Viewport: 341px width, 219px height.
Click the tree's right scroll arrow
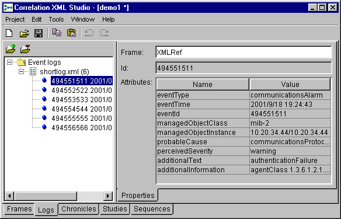coord(108,196)
